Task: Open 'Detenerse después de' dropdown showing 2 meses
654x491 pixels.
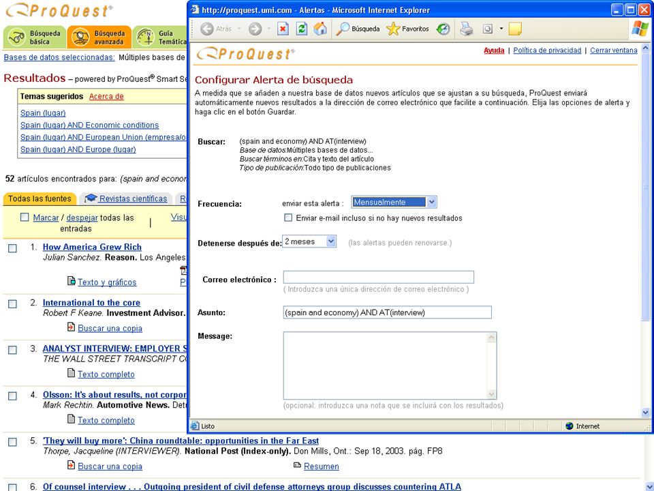Action: 309,241
